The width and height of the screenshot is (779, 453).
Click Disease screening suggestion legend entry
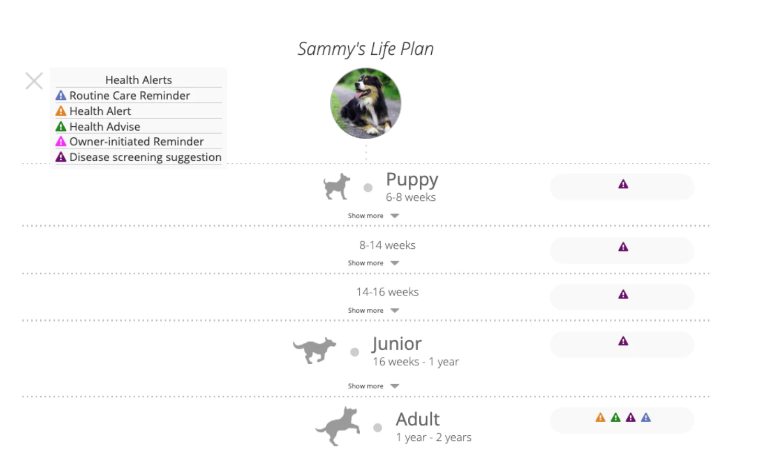click(145, 157)
